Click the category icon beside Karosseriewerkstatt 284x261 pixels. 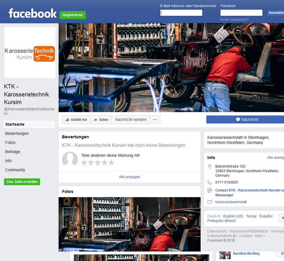point(210,202)
